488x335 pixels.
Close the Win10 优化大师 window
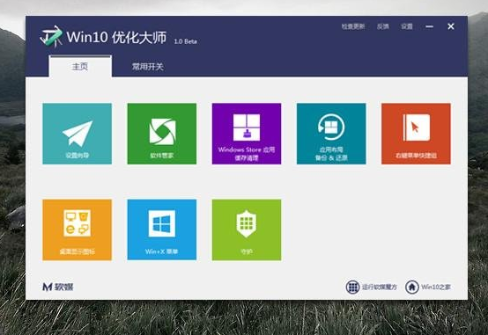(x=451, y=26)
